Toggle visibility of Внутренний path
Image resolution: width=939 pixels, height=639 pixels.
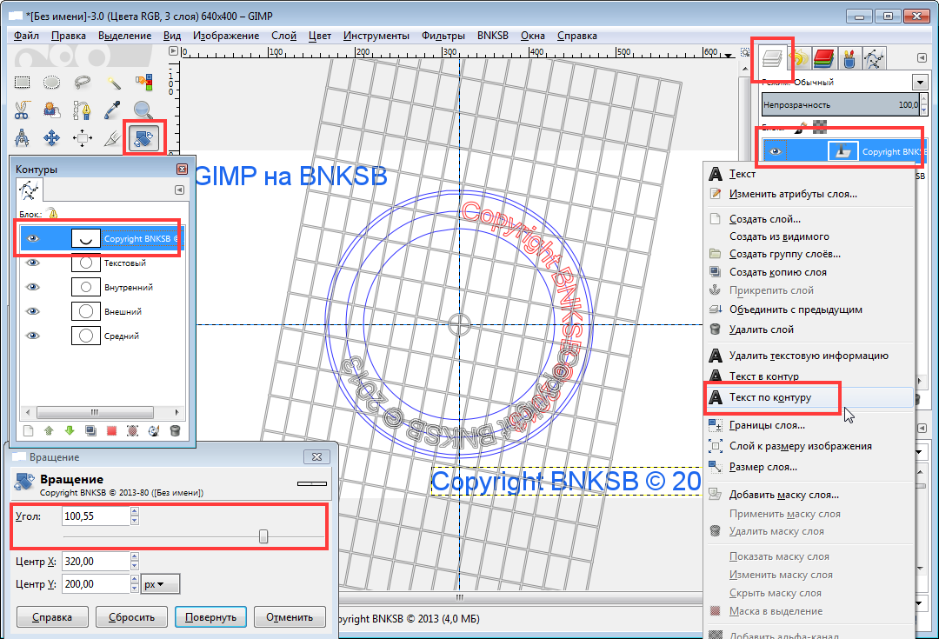(x=33, y=287)
